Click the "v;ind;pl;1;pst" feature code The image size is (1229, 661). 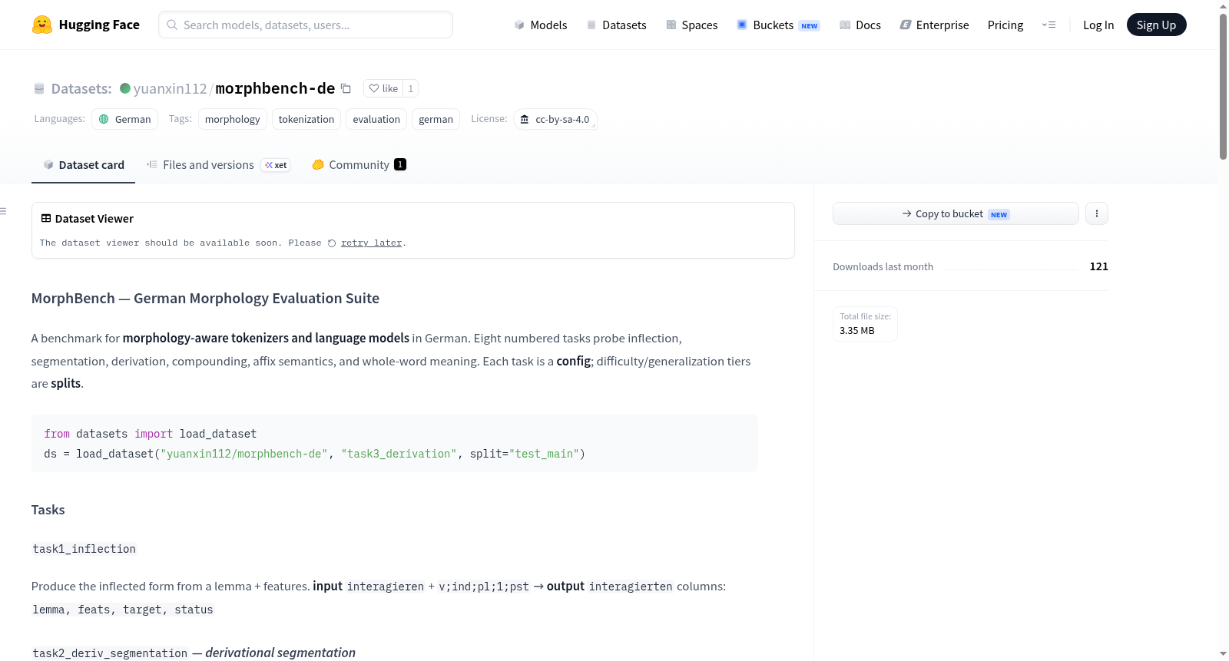(484, 587)
